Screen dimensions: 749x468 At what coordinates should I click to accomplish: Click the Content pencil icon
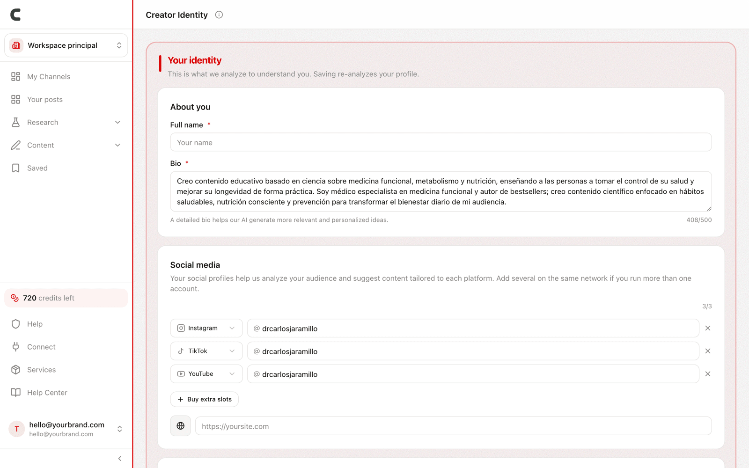click(x=16, y=145)
